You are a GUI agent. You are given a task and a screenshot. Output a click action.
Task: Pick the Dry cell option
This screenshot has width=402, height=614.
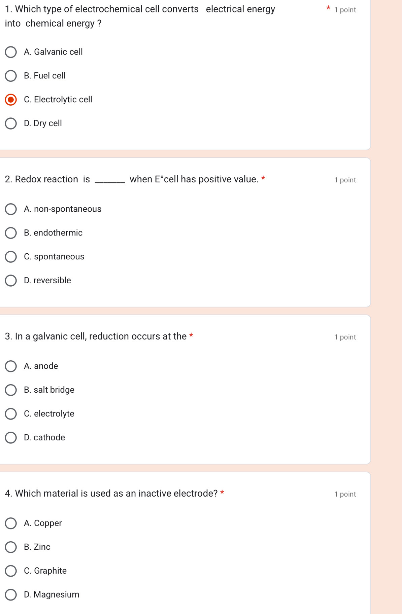[11, 123]
